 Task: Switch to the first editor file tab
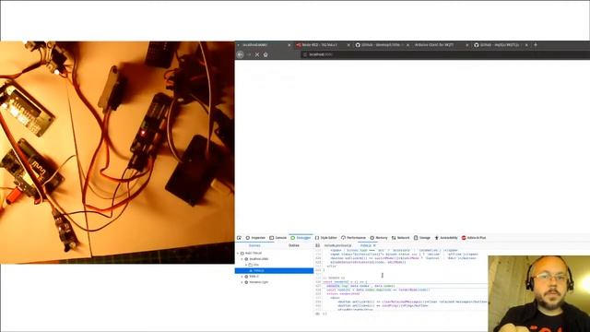point(337,245)
